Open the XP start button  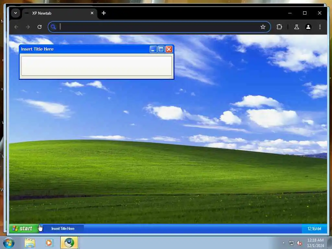coord(24,229)
